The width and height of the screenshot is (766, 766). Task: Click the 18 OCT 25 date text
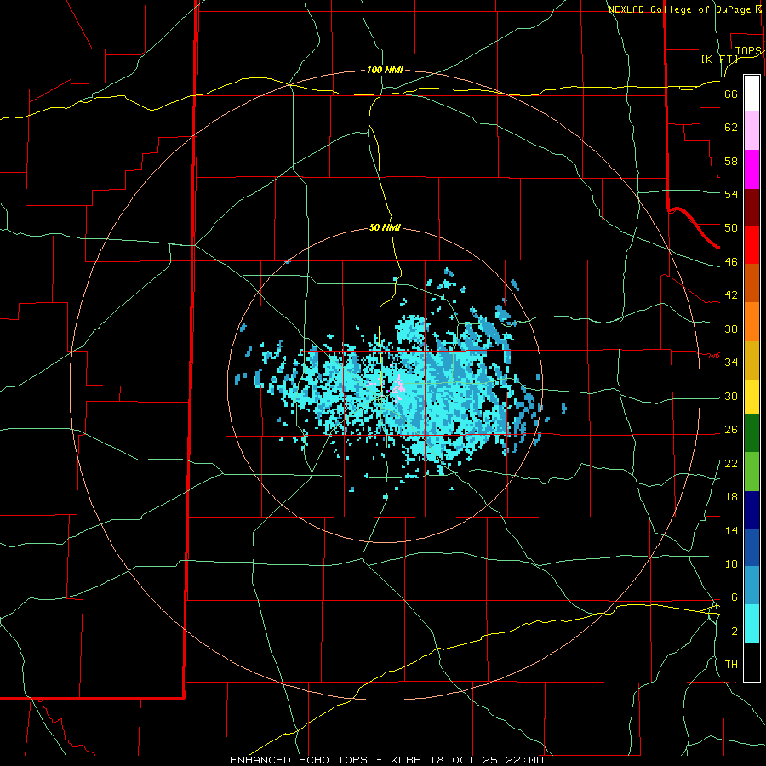464,760
